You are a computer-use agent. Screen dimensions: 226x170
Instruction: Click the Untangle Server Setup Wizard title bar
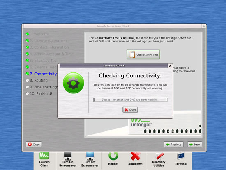(x=113, y=26)
